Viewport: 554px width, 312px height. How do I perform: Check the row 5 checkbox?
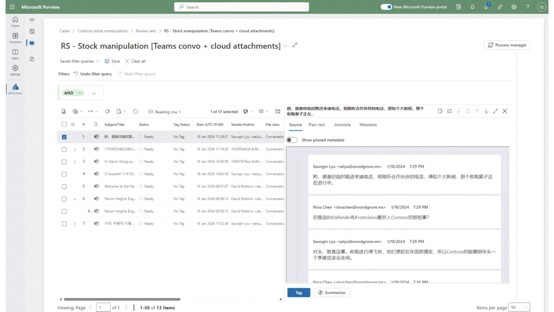click(x=64, y=187)
